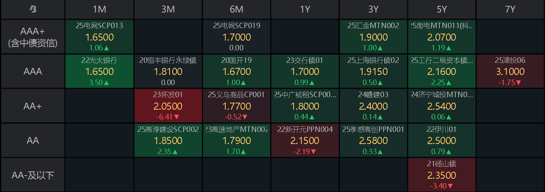
Task: Click the 25义乌商品CP001 name link
Action: coord(236,95)
